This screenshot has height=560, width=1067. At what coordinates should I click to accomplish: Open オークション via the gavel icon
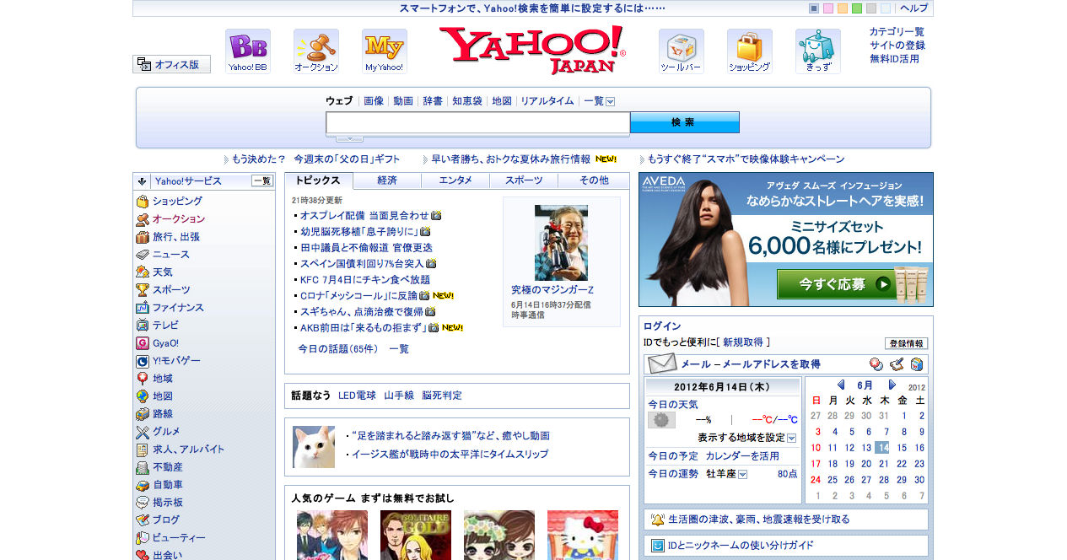click(315, 51)
